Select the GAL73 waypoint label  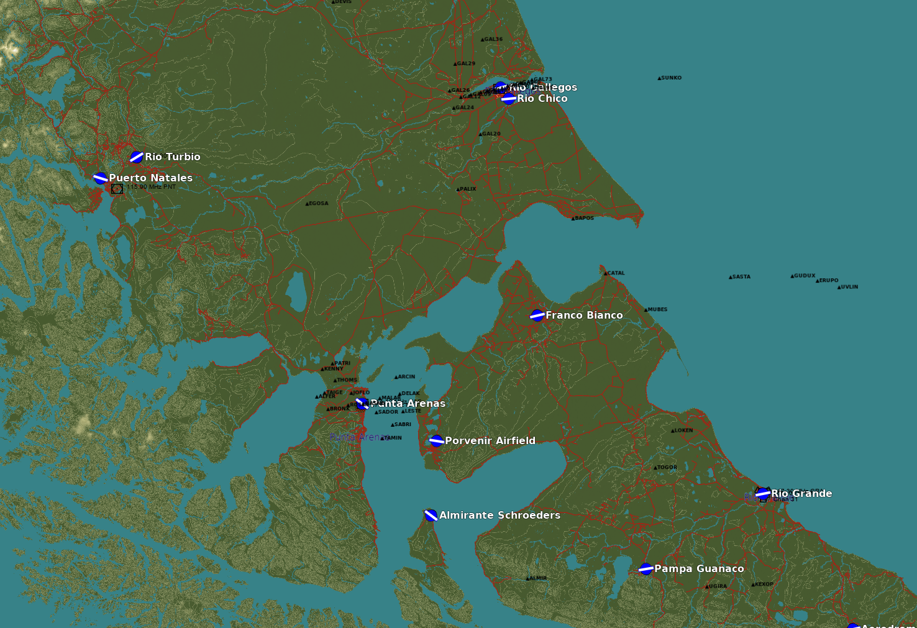(542, 80)
